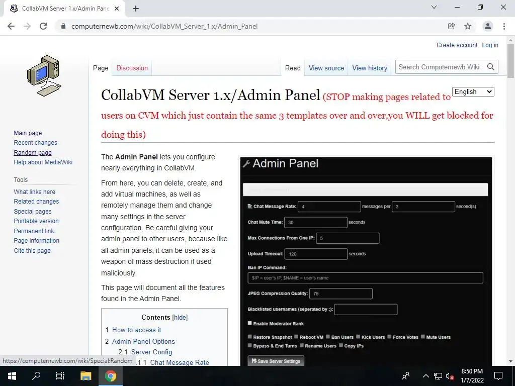
Task: Open Recent changes link
Action: (x=36, y=143)
